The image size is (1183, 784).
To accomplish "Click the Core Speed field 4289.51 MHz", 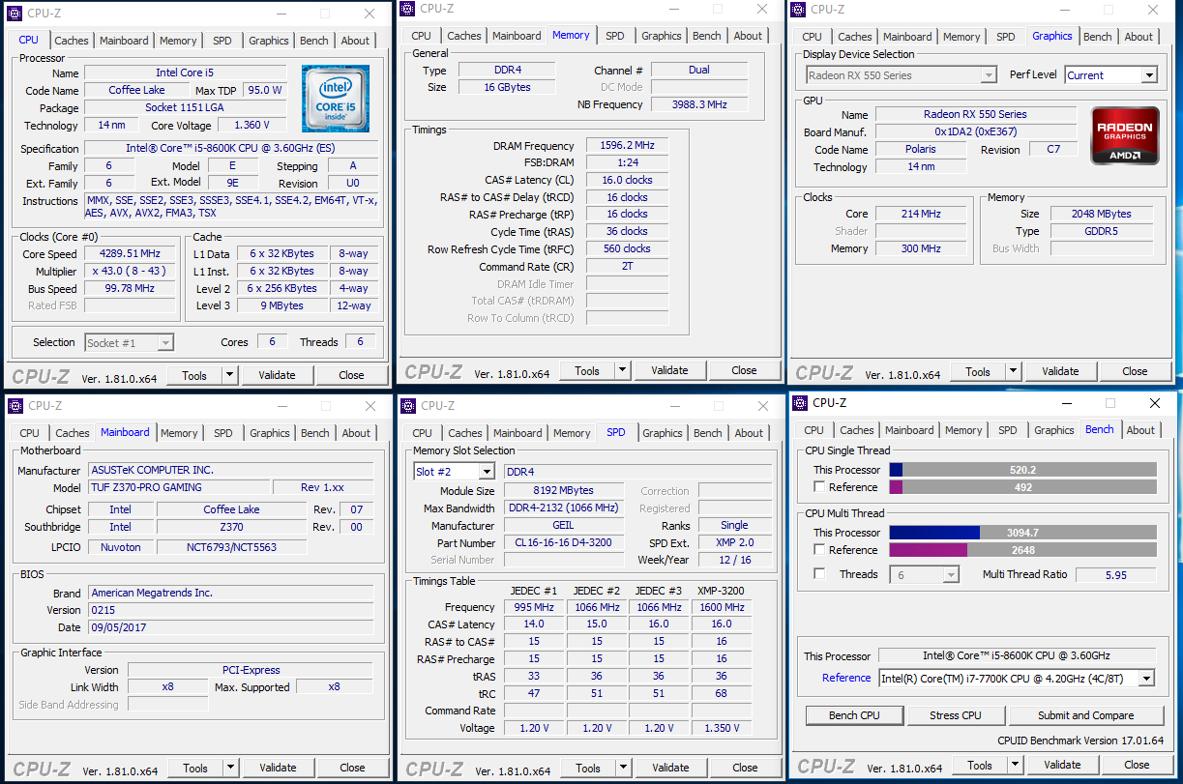I will click(x=132, y=254).
